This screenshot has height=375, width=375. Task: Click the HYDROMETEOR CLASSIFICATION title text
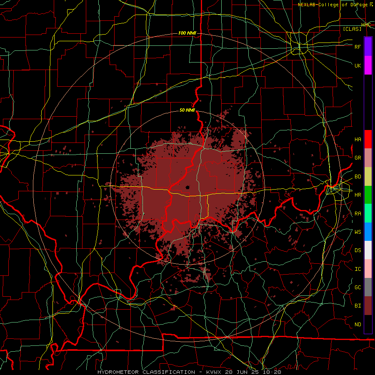(146, 372)
